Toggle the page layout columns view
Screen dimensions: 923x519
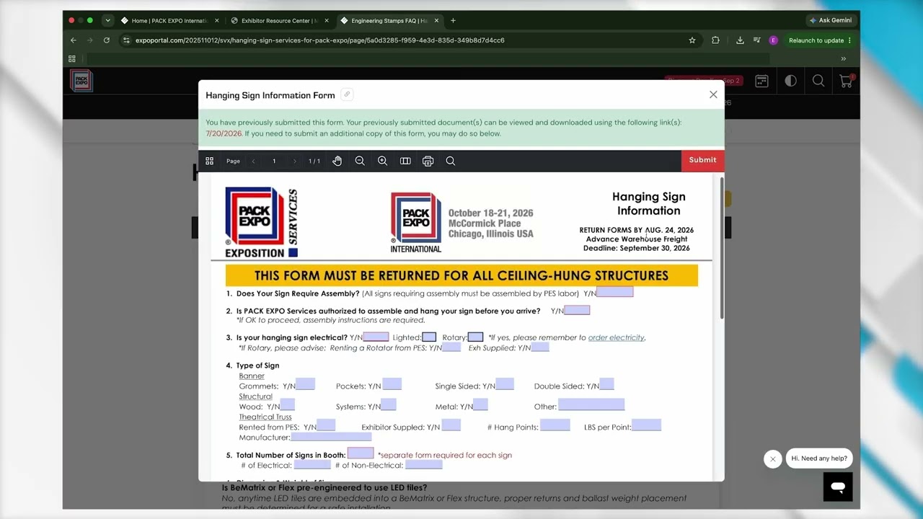(x=405, y=161)
